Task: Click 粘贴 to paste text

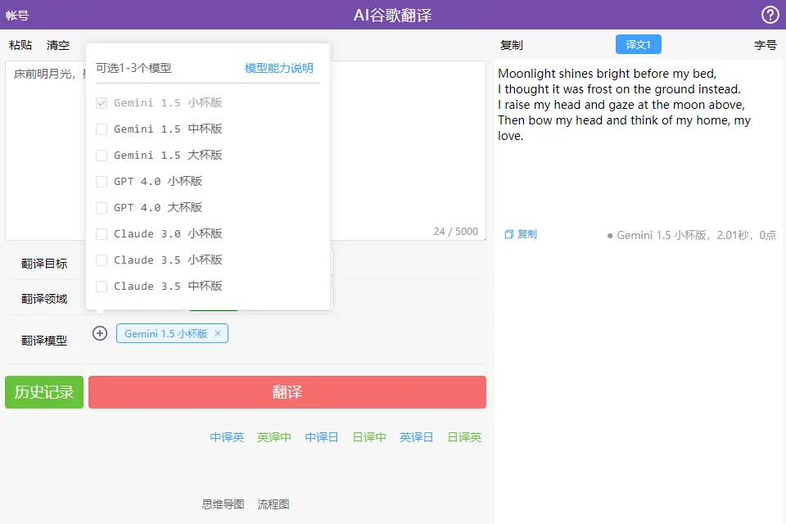Action: click(20, 46)
